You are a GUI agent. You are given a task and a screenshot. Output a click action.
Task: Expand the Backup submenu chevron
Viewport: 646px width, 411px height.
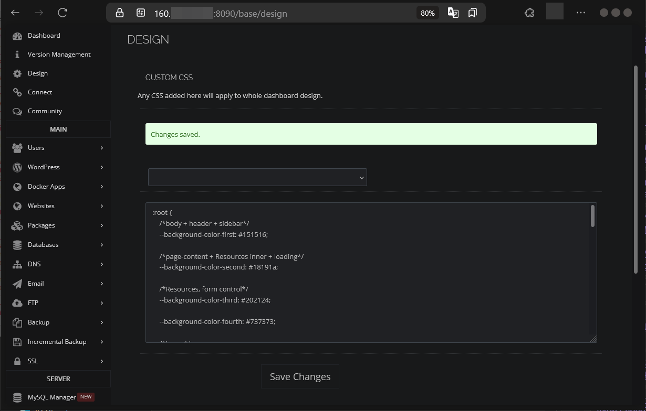tap(102, 322)
